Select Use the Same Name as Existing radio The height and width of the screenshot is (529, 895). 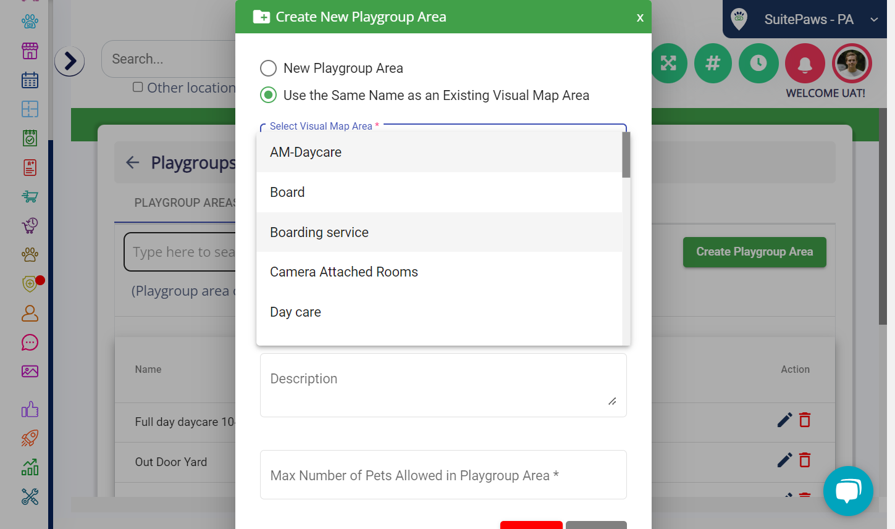pos(268,95)
